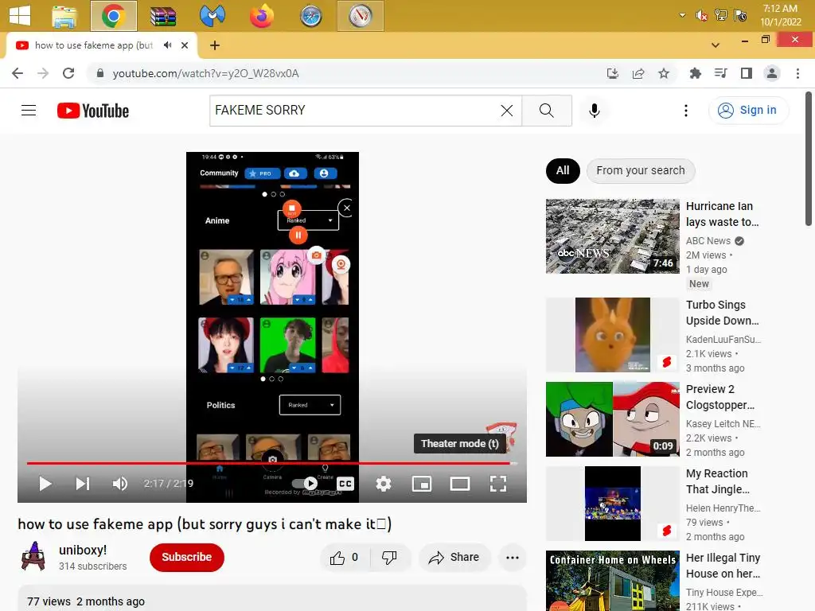Select From your search chip
The height and width of the screenshot is (611, 815).
641,170
